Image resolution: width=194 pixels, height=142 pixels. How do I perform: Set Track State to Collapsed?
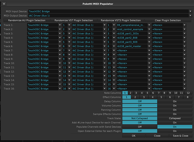[175, 118]
